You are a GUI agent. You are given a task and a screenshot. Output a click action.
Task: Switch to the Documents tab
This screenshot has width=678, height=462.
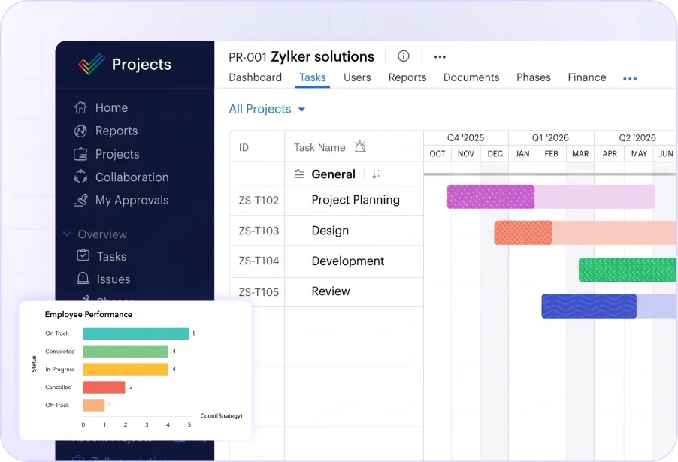click(x=471, y=77)
